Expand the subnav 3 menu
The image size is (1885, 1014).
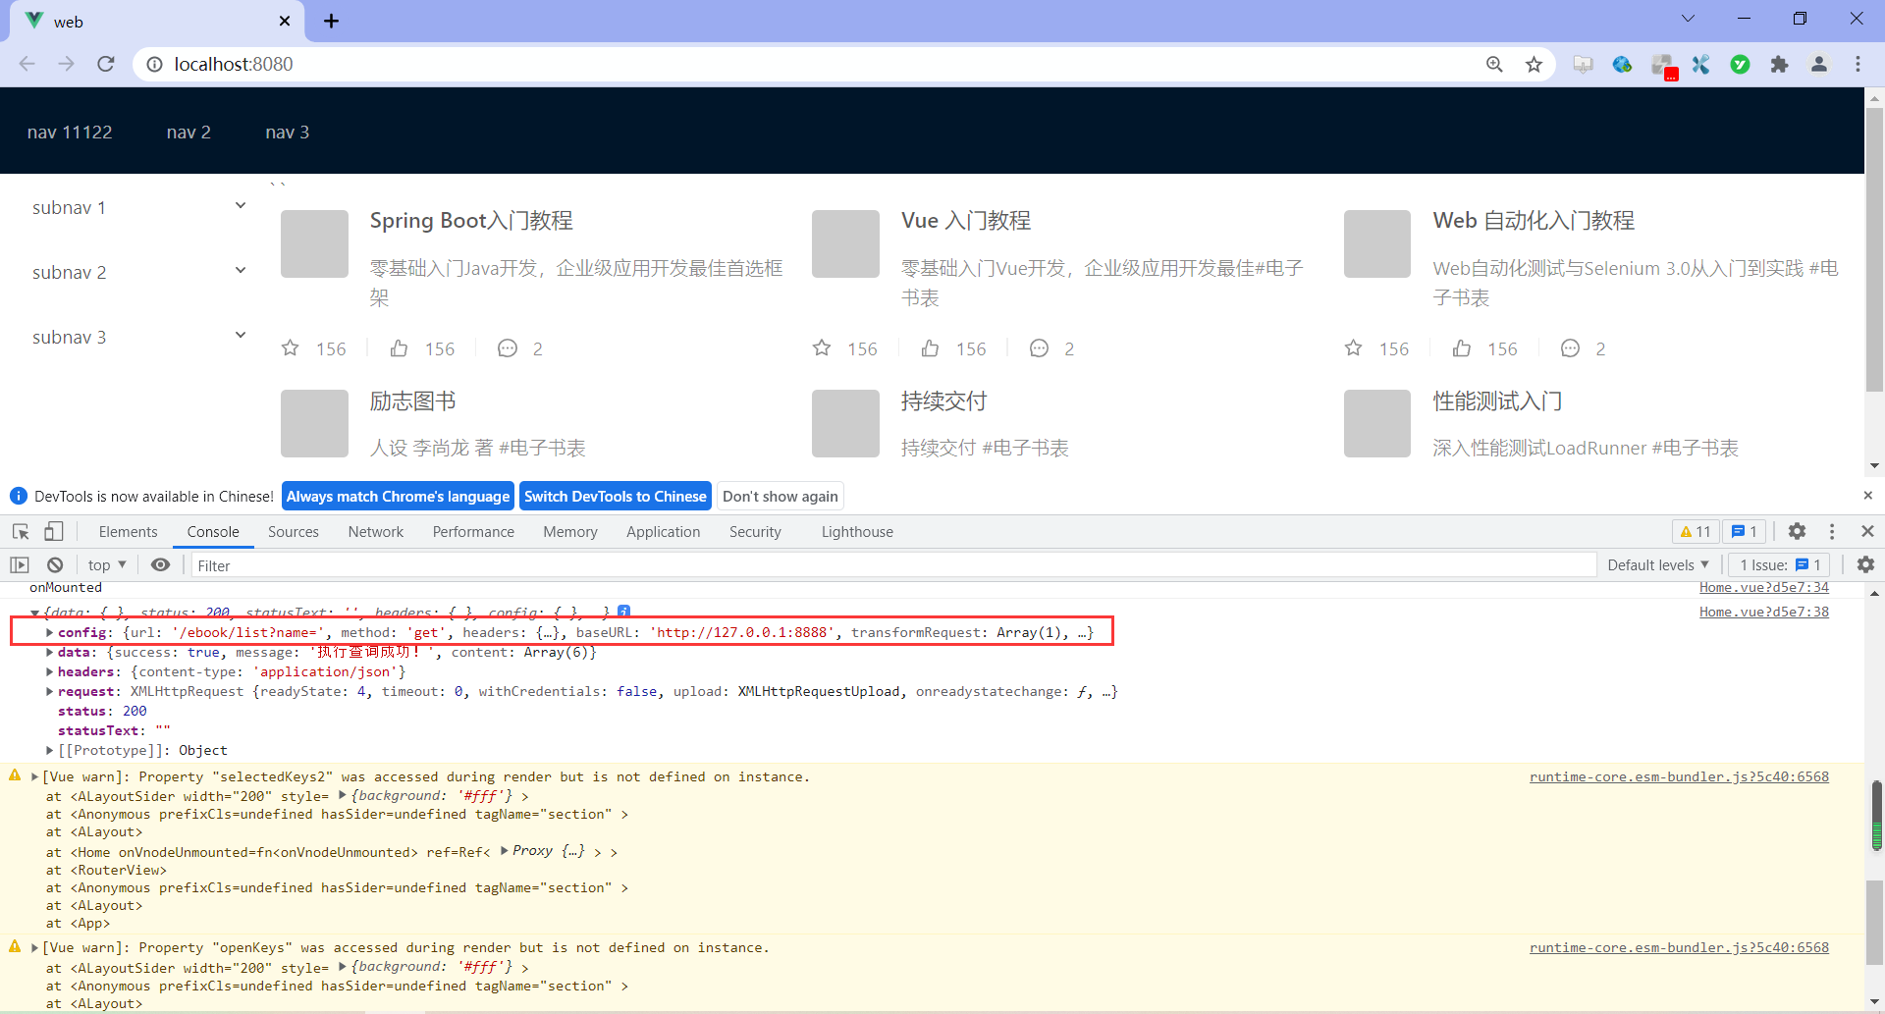(x=137, y=337)
